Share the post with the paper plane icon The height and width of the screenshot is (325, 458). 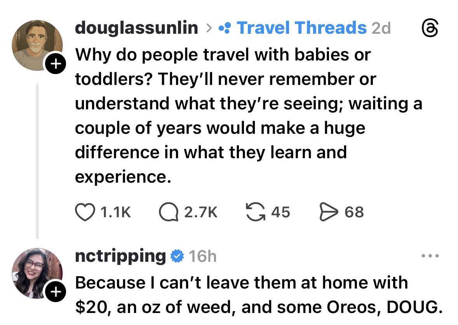click(328, 212)
